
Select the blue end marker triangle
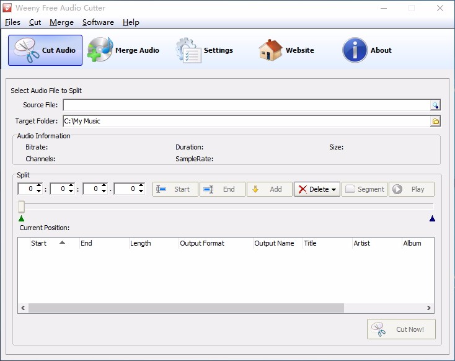[x=432, y=218]
